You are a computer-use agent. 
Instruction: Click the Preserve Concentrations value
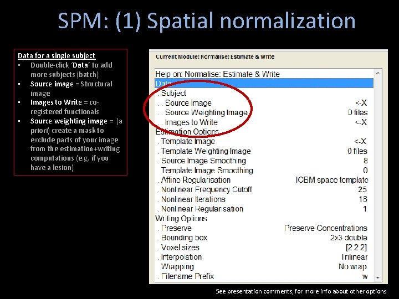[x=326, y=228]
